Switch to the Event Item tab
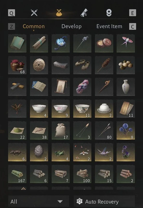This screenshot has width=143, height=208. click(109, 26)
